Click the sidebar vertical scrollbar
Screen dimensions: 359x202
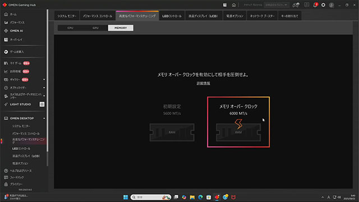click(47, 80)
